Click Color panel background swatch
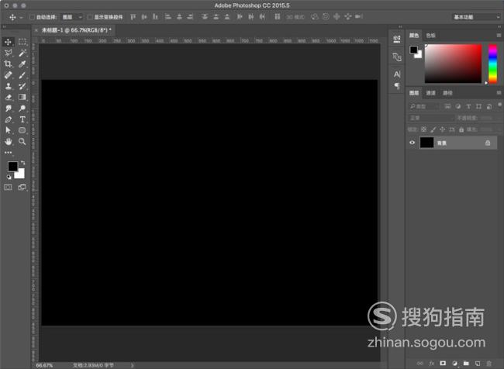The width and height of the screenshot is (504, 369). tap(419, 56)
